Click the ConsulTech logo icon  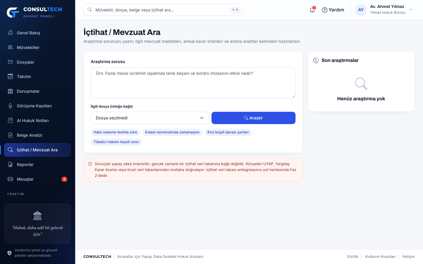13,12
